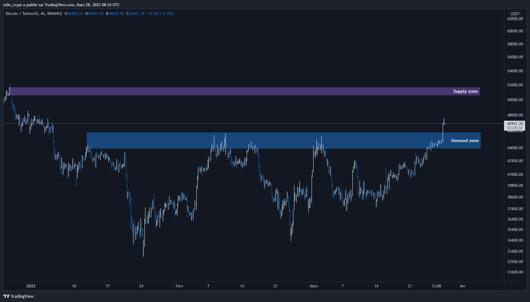Click the purple Supply zone colored band
The width and height of the screenshot is (530, 302).
227,91
